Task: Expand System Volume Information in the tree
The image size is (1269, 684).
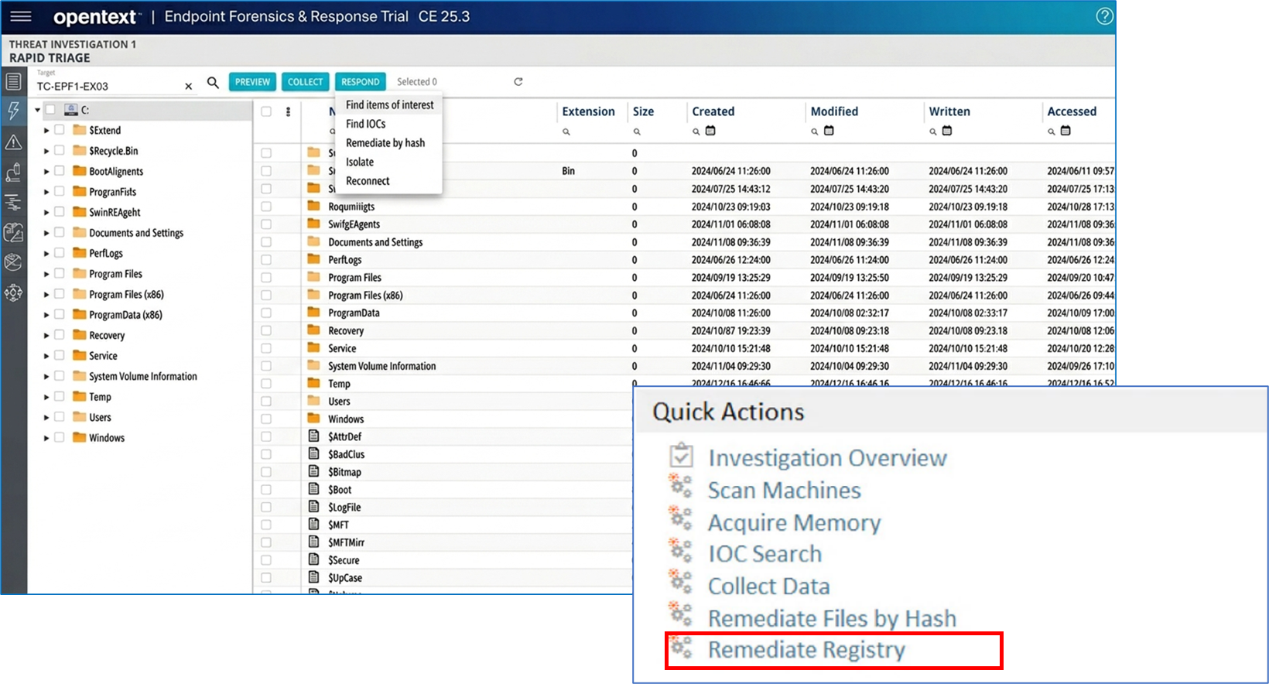Action: 46,377
